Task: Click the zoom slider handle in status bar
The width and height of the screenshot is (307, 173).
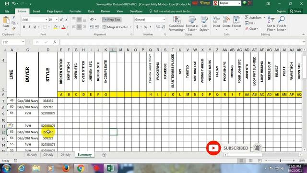Action: (x=280, y=161)
